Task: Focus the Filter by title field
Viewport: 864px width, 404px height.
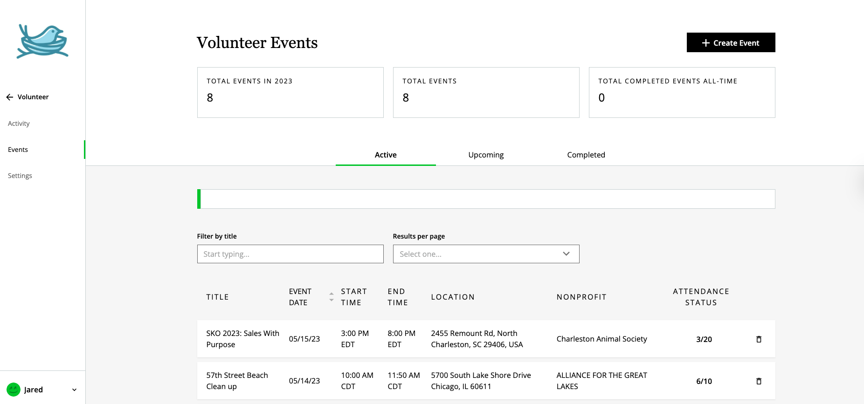Action: 290,254
